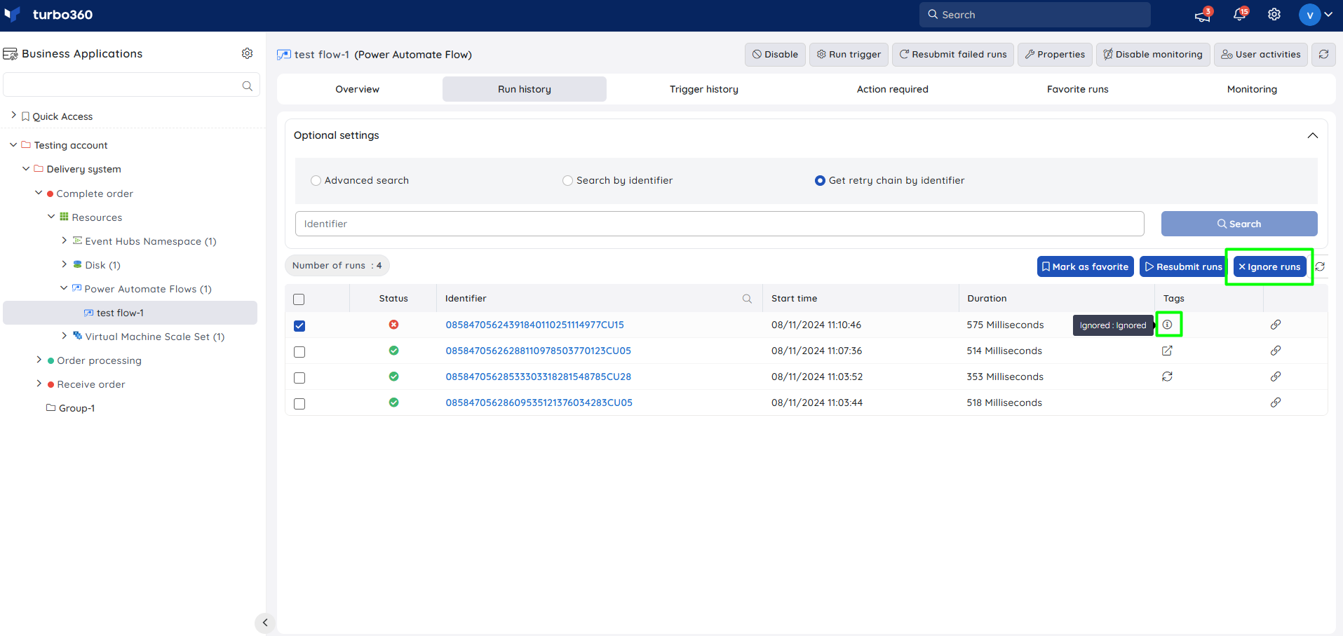This screenshot has height=636, width=1343.
Task: Switch to the Action required tab
Action: pyautogui.click(x=892, y=89)
